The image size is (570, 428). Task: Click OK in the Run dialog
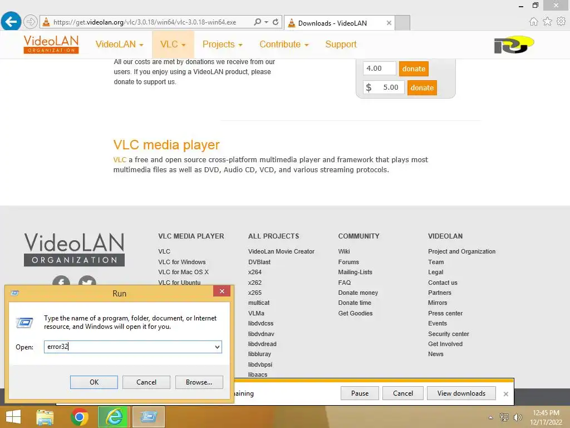[x=94, y=382]
